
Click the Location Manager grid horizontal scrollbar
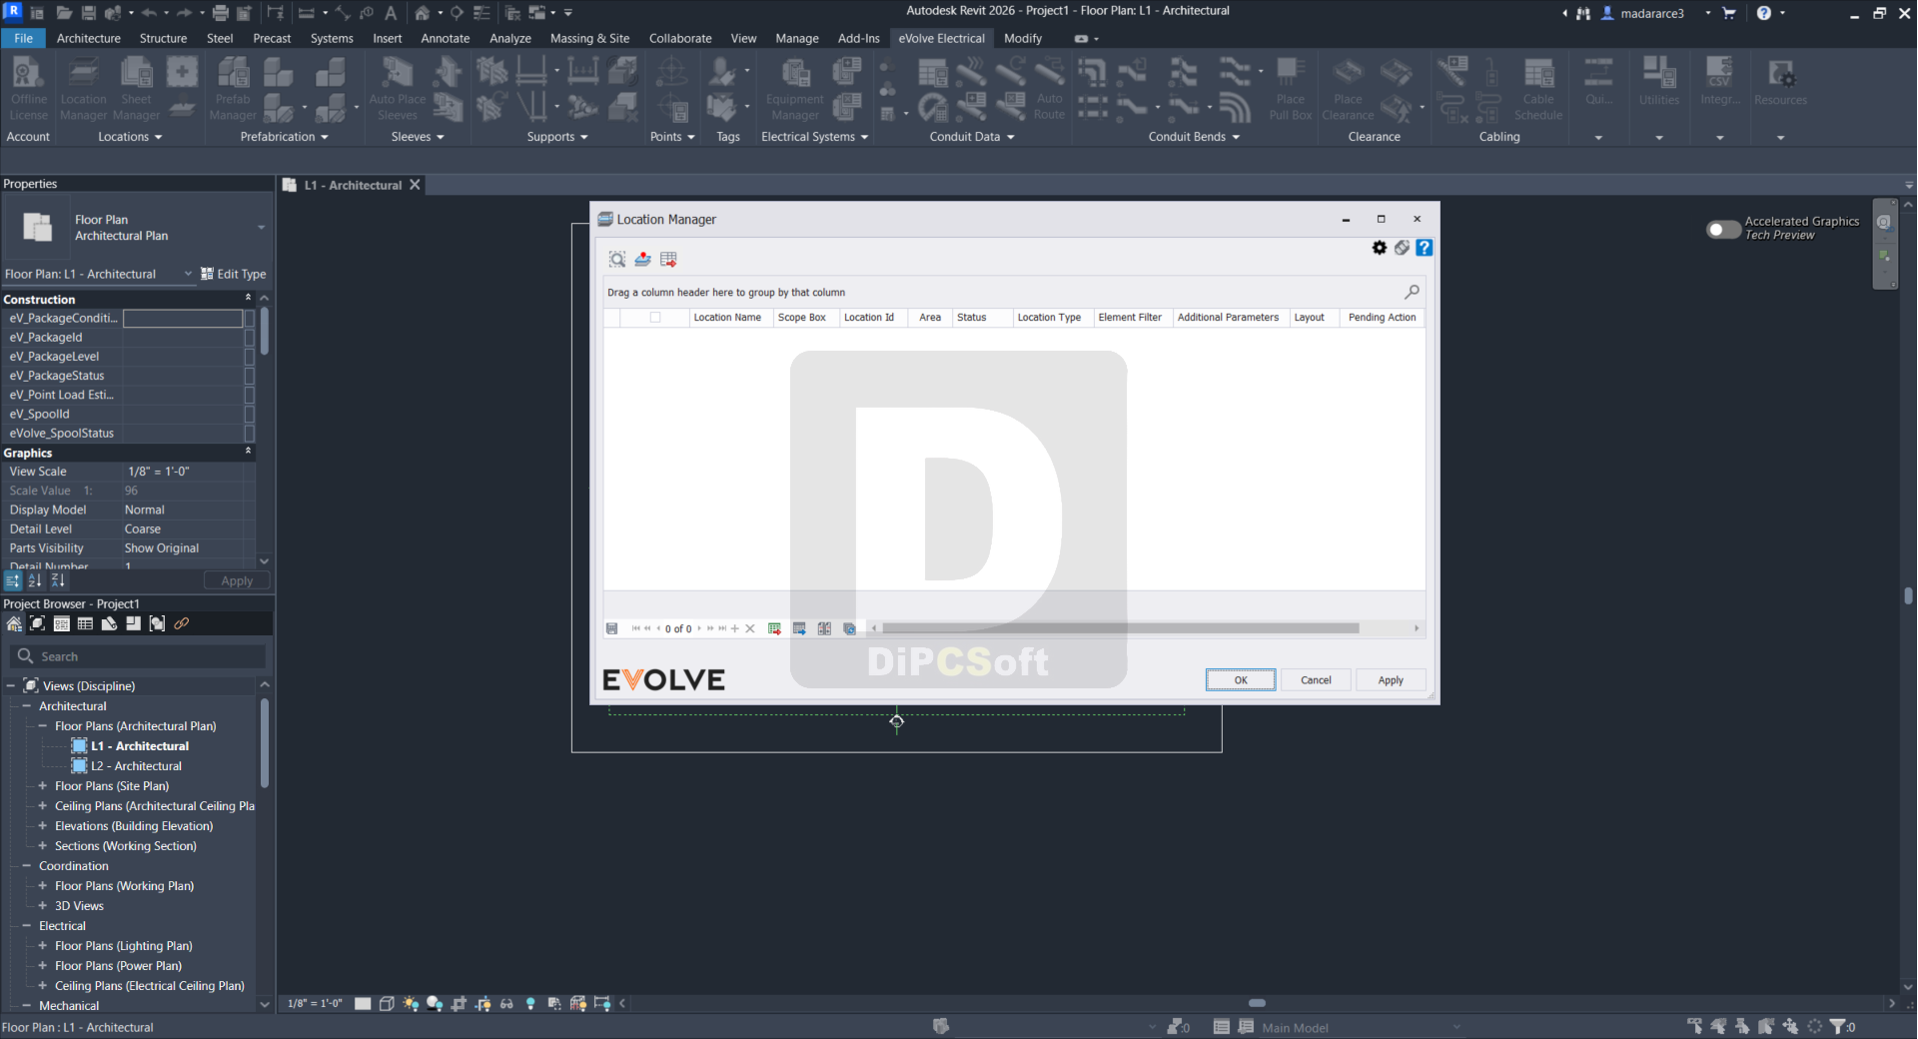[x=1121, y=628]
